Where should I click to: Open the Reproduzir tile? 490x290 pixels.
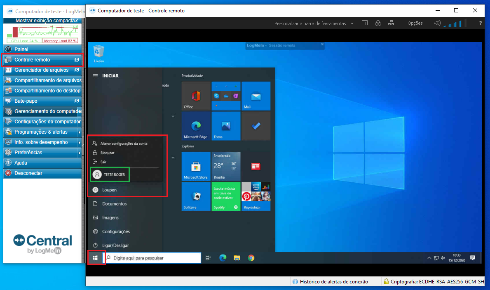[x=256, y=196]
